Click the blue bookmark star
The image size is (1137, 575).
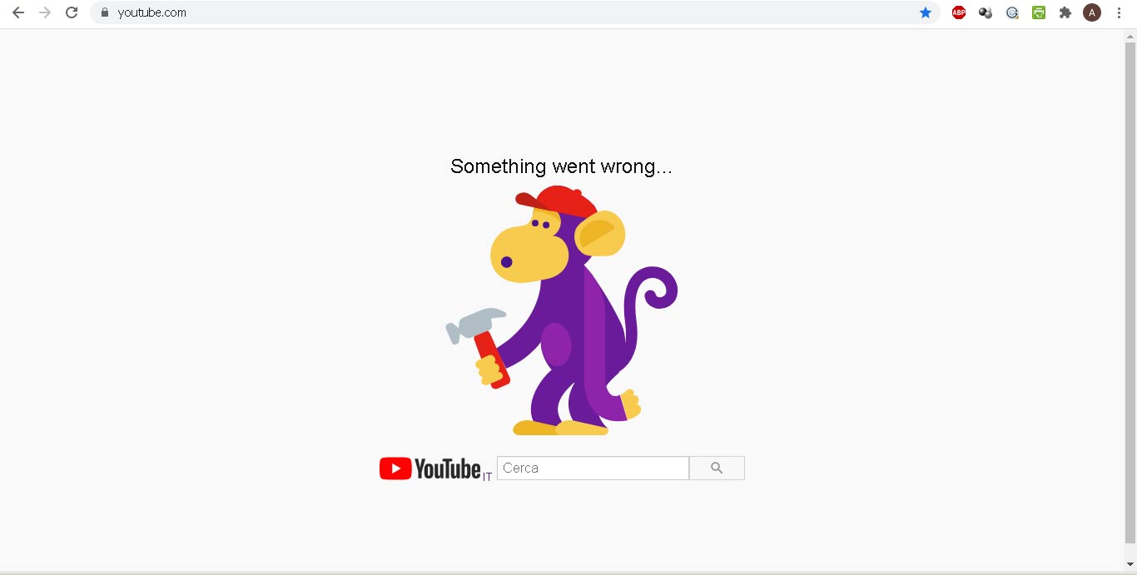tap(926, 12)
